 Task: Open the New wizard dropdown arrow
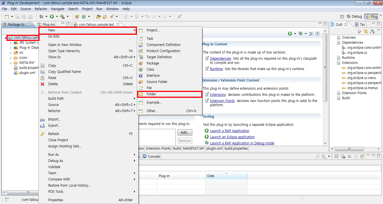(12, 17)
